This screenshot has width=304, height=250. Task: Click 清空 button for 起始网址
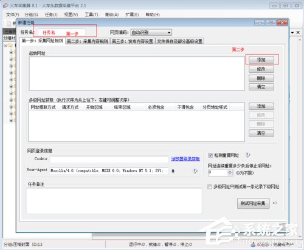[x=261, y=87]
